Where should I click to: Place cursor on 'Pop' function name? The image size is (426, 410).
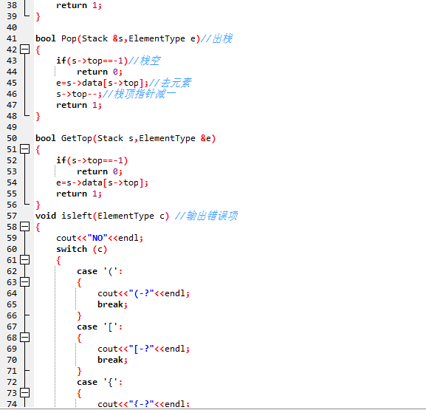[69, 38]
